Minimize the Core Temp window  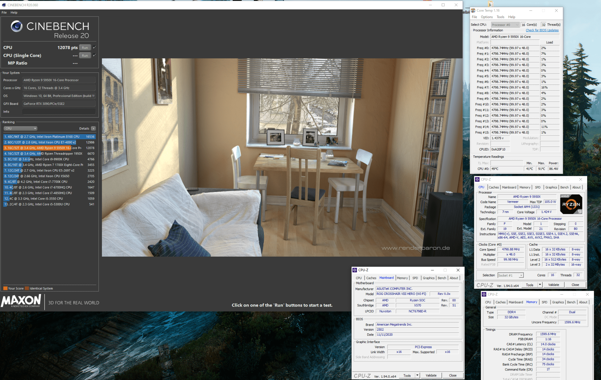click(x=531, y=10)
